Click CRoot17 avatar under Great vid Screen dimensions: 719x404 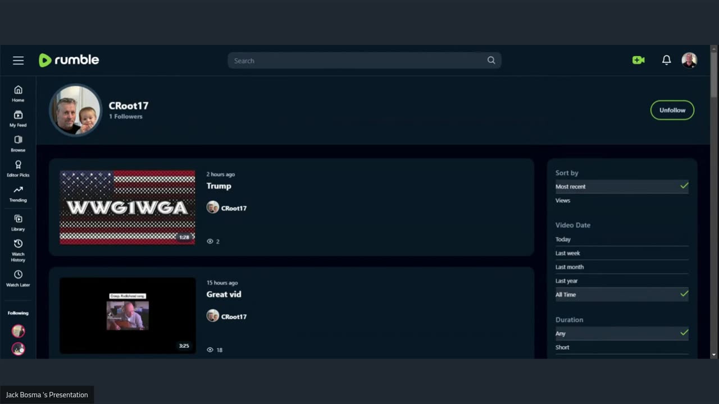[x=212, y=316]
